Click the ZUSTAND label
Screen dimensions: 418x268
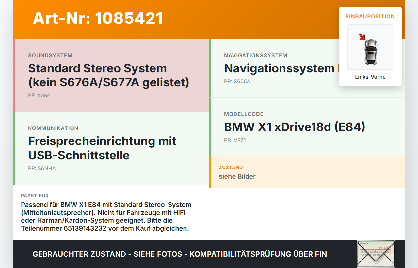tap(231, 167)
